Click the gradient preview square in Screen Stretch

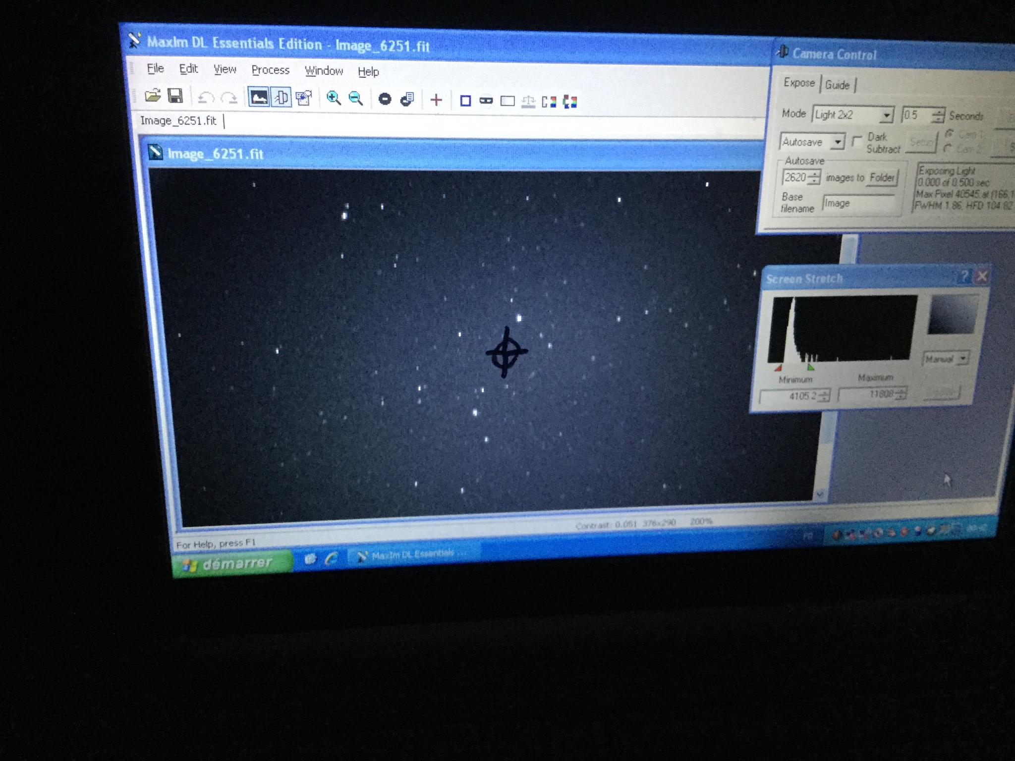coord(953,315)
